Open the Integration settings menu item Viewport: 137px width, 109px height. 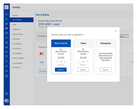[16, 29]
